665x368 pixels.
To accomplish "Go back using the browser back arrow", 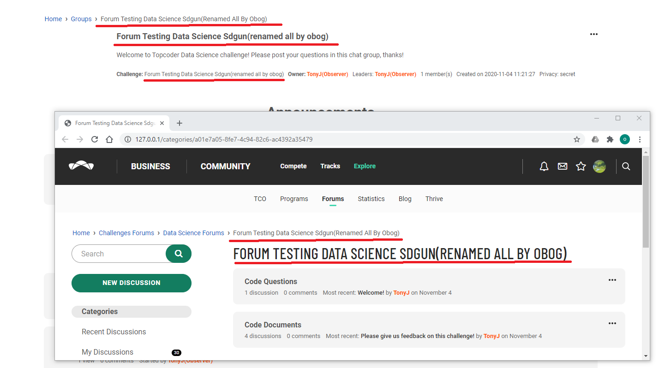I will (x=65, y=139).
